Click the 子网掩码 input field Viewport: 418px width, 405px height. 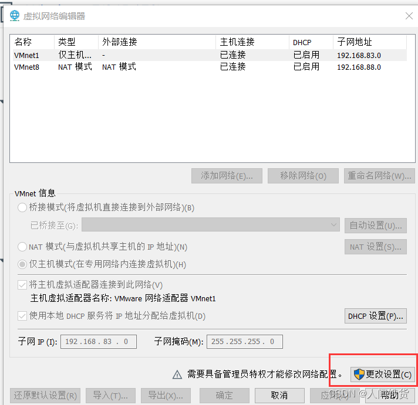(245, 341)
